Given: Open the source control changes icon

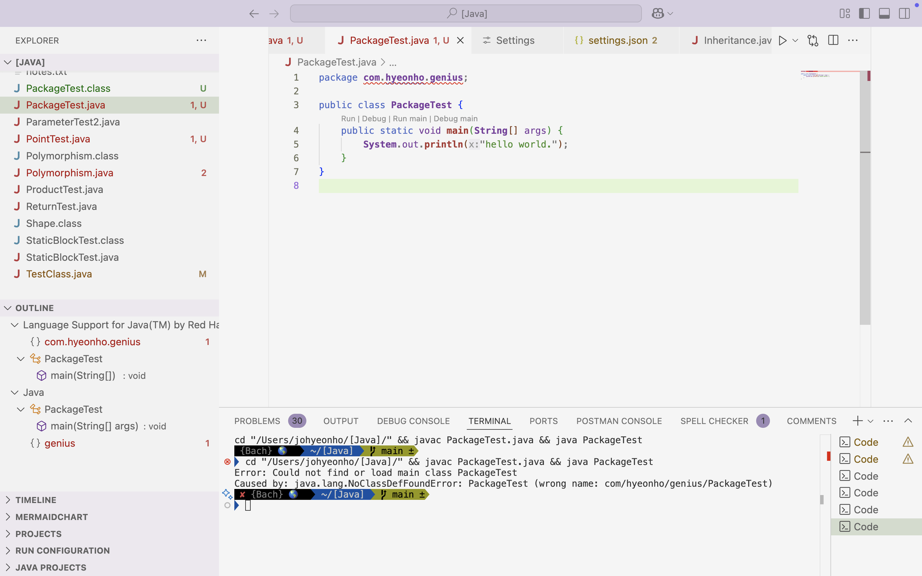Looking at the screenshot, I should [x=813, y=40].
